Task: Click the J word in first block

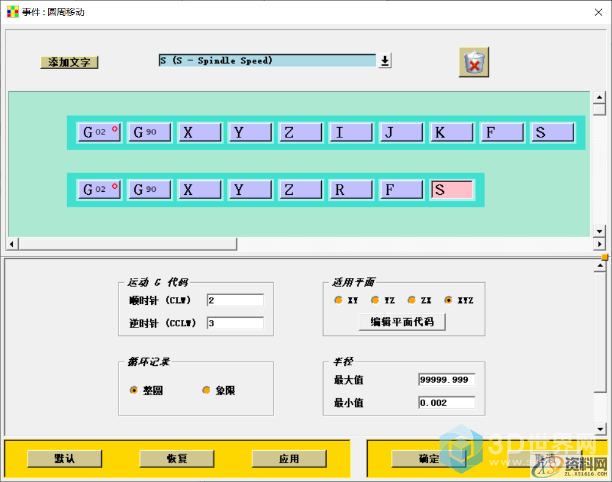Action: pos(401,132)
